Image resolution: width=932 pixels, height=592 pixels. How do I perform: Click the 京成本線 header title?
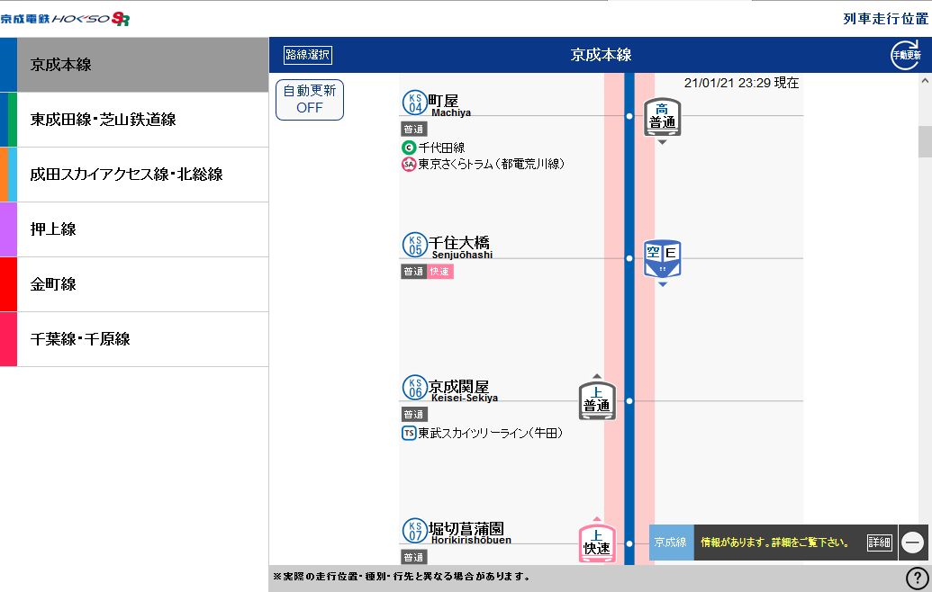click(601, 55)
